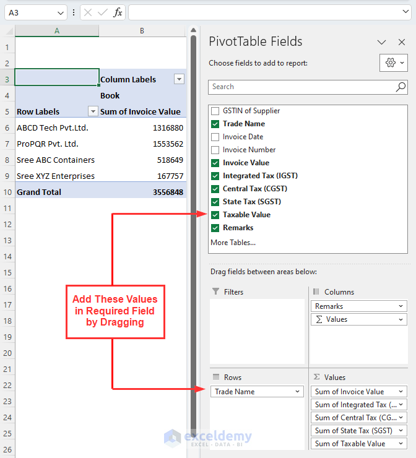Uncheck the Taxable Value field
The image size is (416, 458).
215,215
